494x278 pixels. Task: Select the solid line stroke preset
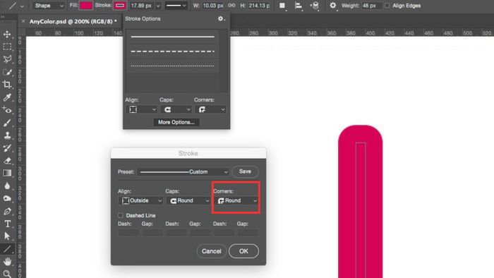[172, 37]
